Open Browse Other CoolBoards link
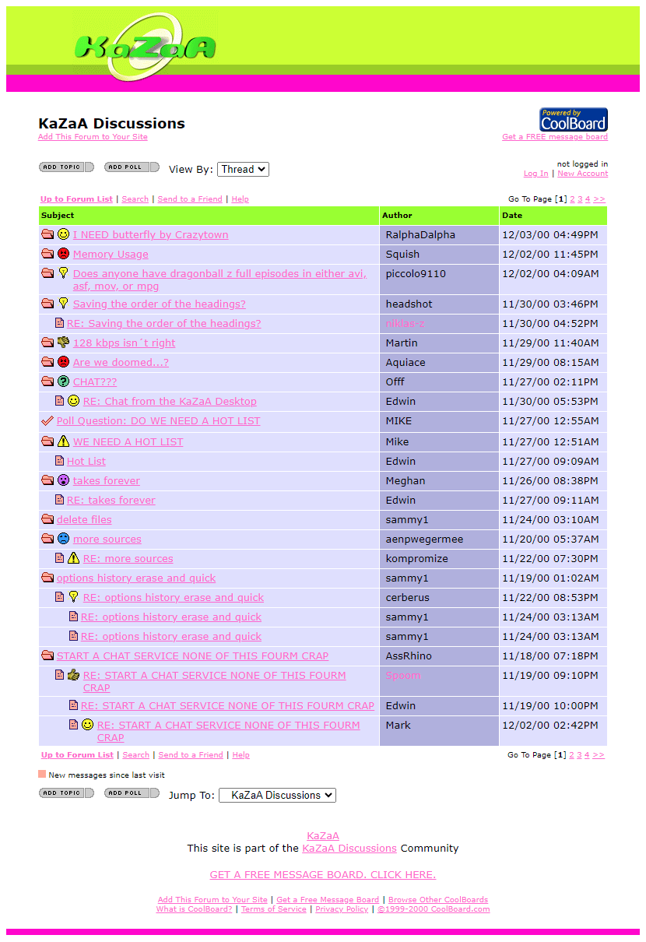Viewport: 646px width, 942px height. (438, 900)
